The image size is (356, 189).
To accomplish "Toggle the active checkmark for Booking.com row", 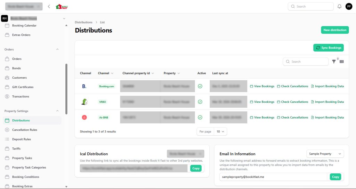I will click(x=200, y=86).
